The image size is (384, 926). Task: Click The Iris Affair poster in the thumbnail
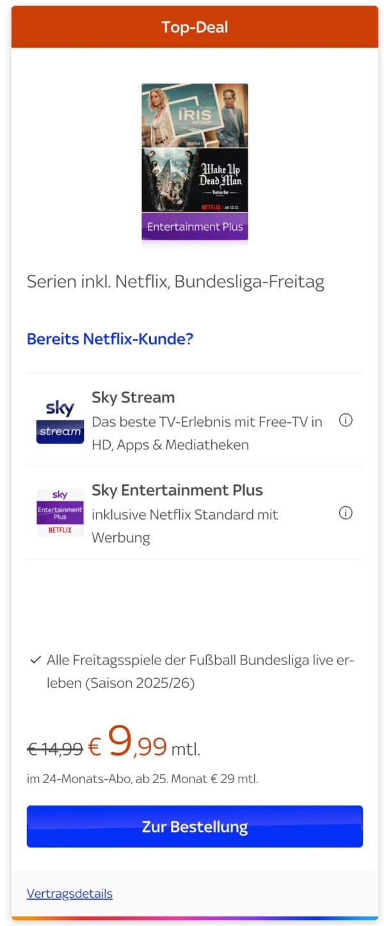point(194,115)
